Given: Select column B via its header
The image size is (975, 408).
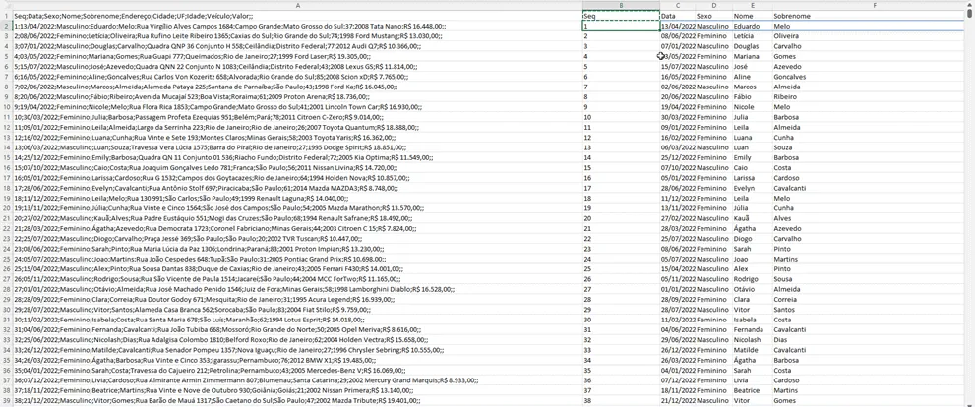Looking at the screenshot, I should 621,6.
